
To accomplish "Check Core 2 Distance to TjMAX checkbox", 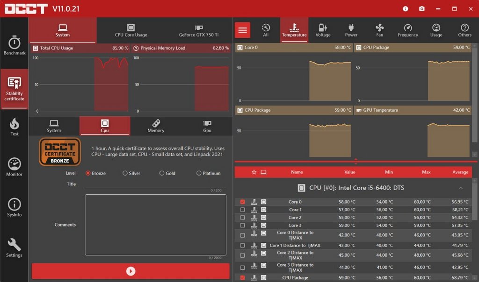I will [x=243, y=255].
